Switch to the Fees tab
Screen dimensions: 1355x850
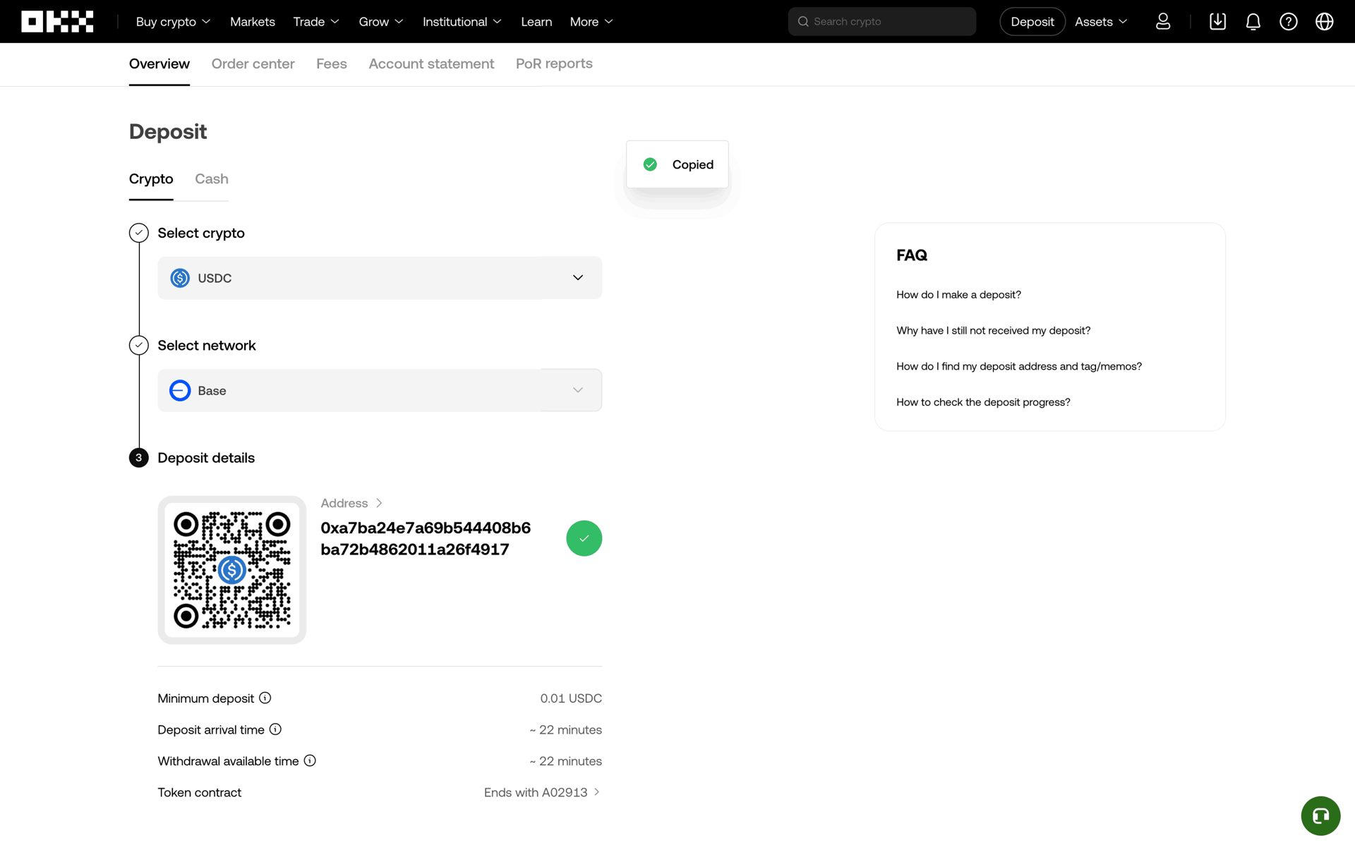[x=332, y=63]
